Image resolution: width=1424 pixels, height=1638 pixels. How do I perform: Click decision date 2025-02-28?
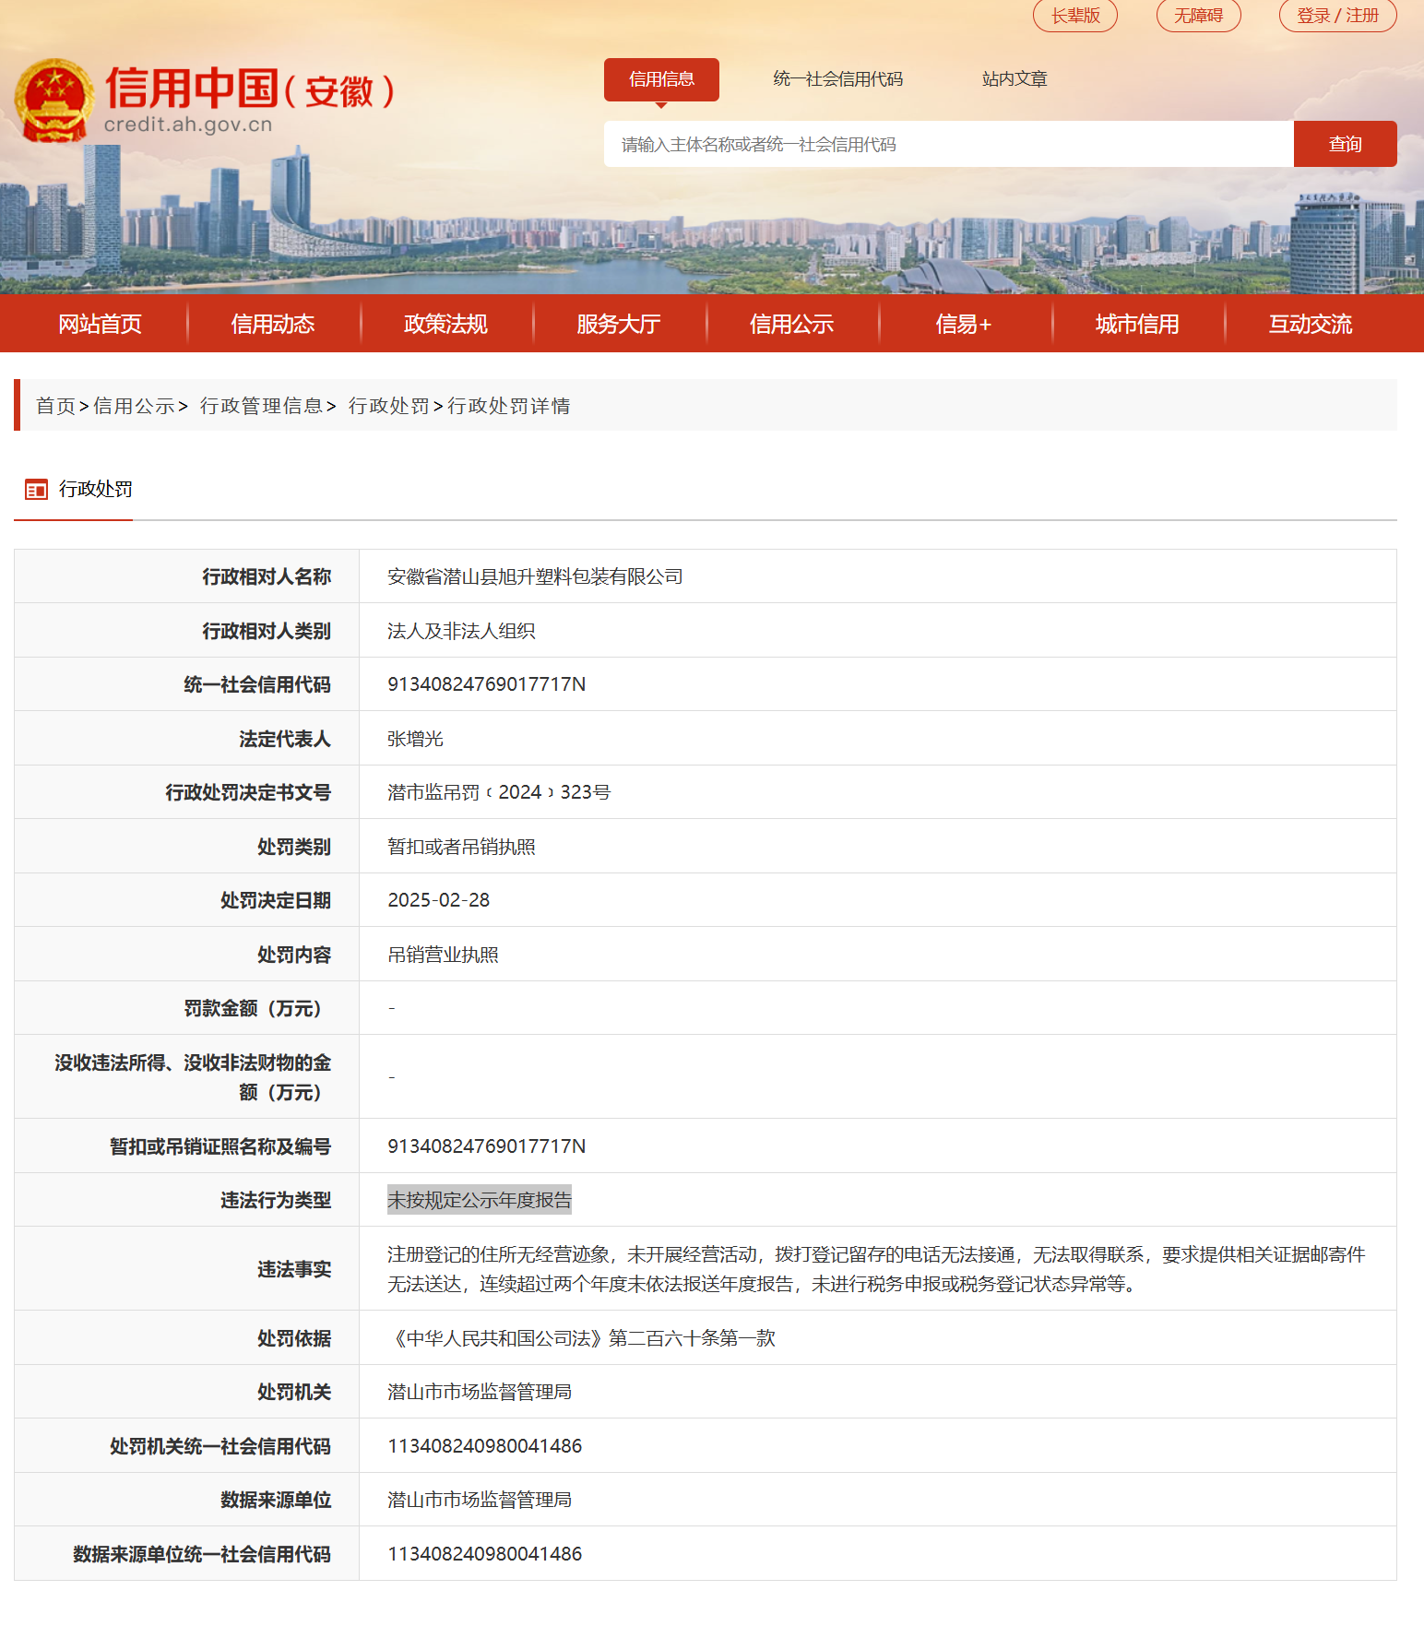439,900
